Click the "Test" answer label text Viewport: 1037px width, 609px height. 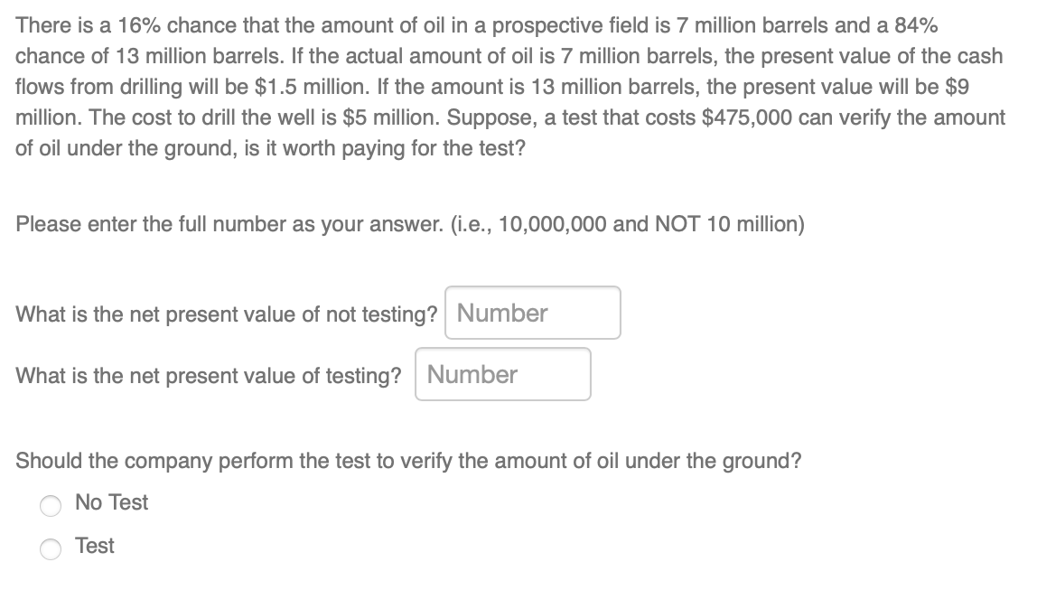coord(95,546)
